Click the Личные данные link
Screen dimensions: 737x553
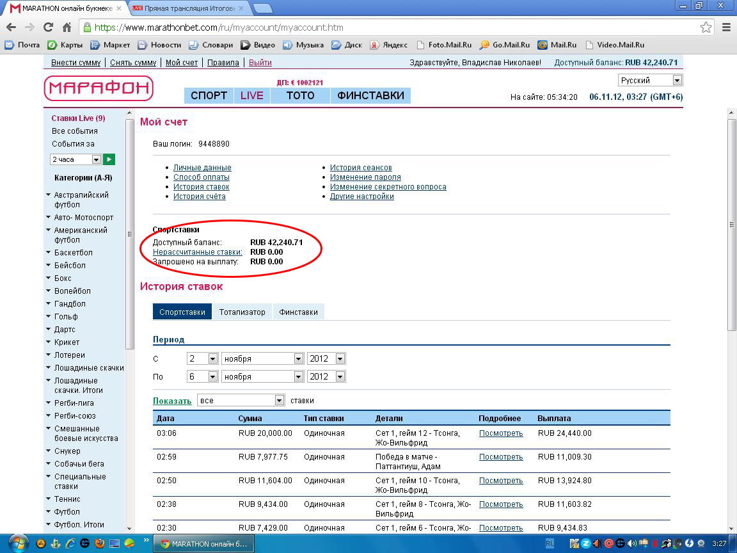click(x=202, y=168)
